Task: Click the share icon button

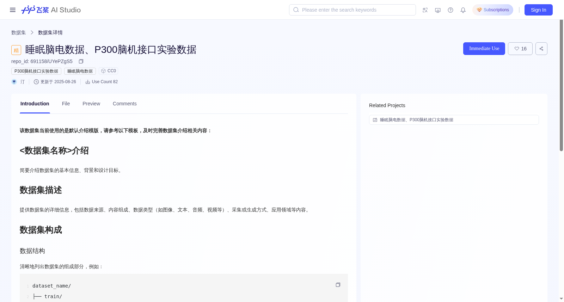Action: (x=541, y=49)
